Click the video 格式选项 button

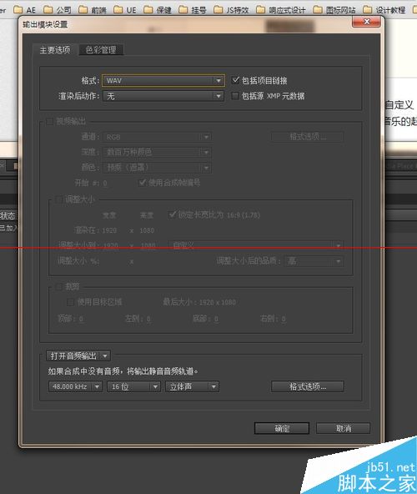click(308, 137)
